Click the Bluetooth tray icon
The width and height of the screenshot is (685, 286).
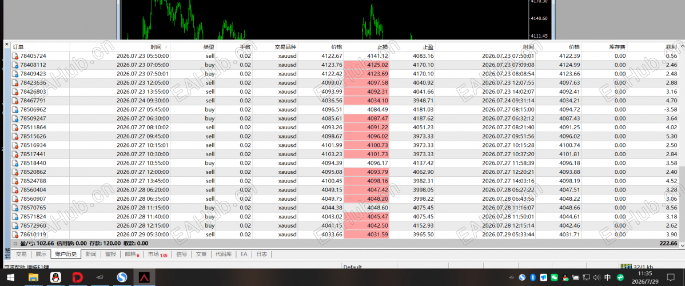(x=533, y=277)
